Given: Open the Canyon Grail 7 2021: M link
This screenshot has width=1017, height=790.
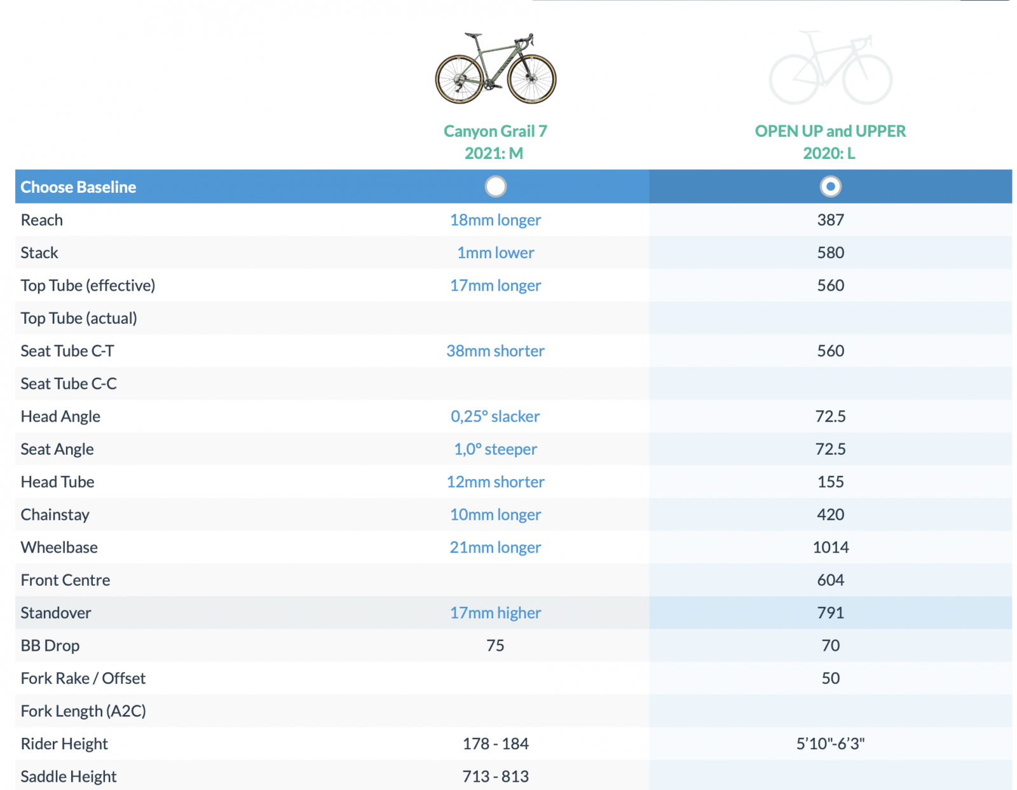Looking at the screenshot, I should [495, 142].
